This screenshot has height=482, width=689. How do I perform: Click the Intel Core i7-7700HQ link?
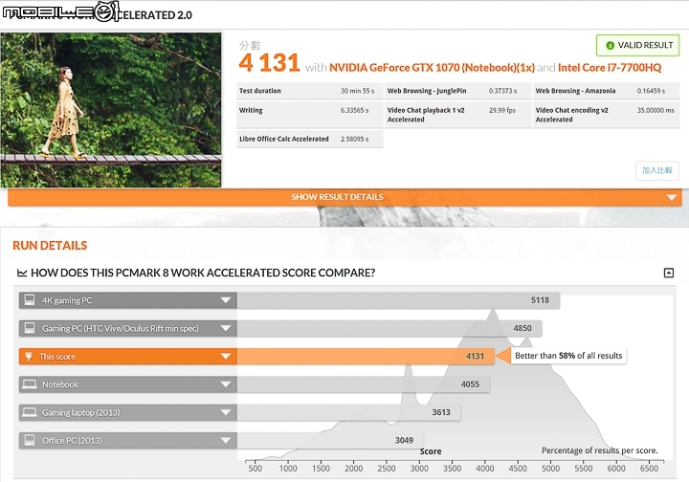[610, 68]
